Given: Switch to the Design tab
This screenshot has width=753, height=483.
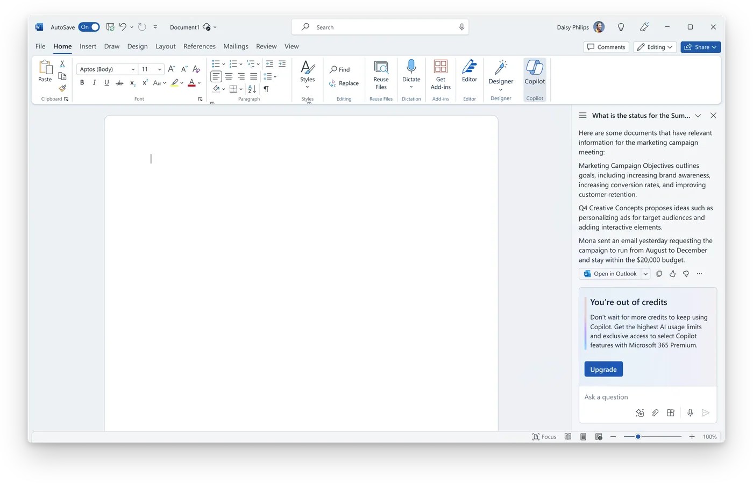Looking at the screenshot, I should 137,46.
